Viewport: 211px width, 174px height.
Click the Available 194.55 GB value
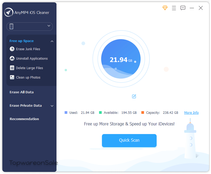point(129,112)
